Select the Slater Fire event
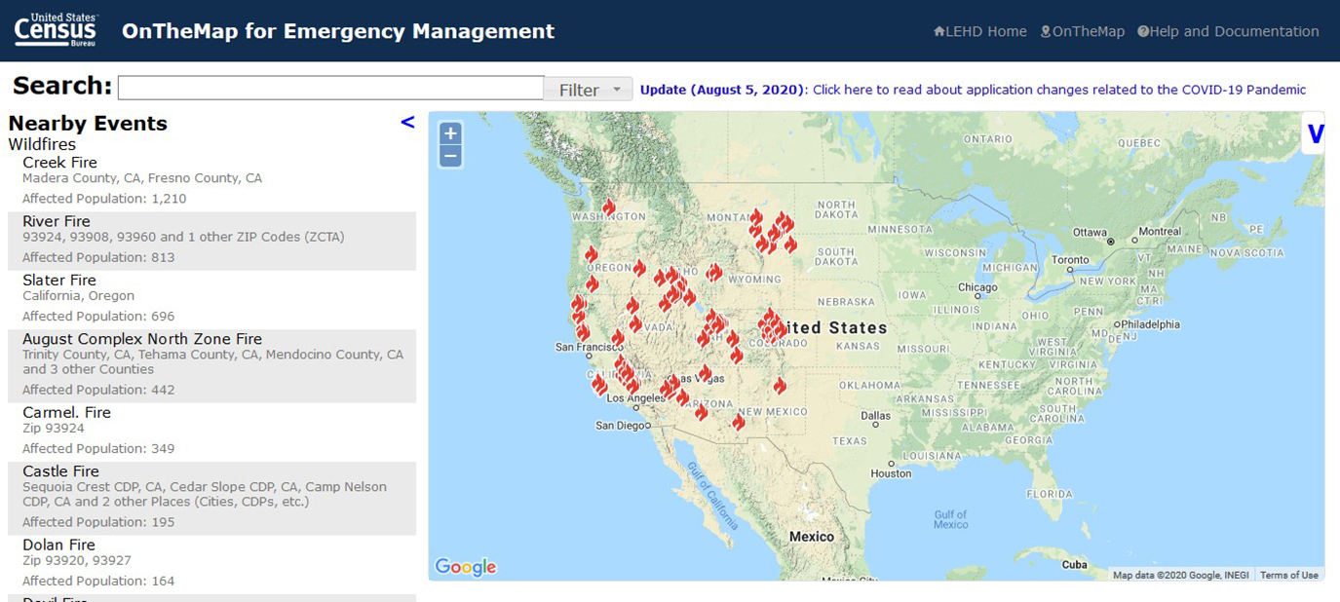 (211, 299)
